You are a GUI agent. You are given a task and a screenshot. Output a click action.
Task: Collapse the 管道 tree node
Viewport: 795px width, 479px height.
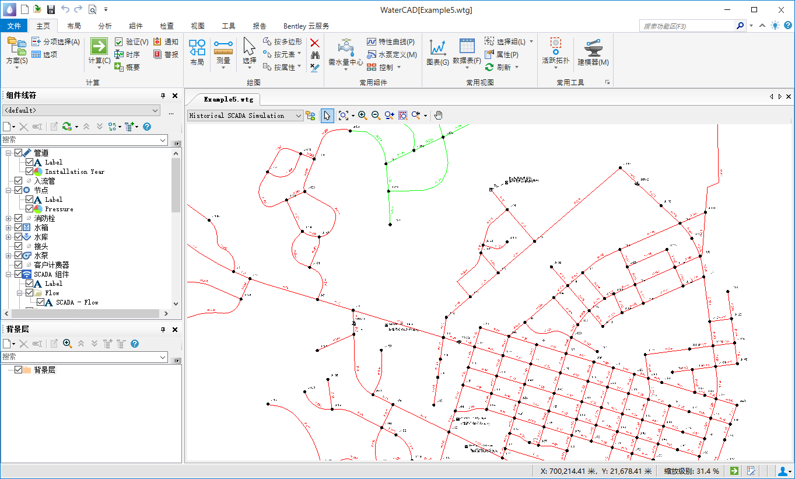coord(9,153)
